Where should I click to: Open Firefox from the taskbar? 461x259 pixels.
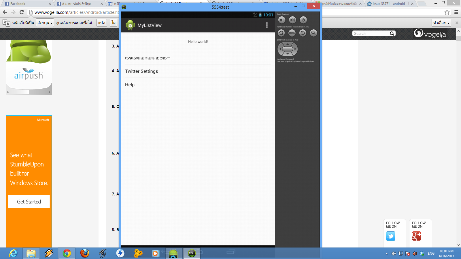click(x=85, y=253)
